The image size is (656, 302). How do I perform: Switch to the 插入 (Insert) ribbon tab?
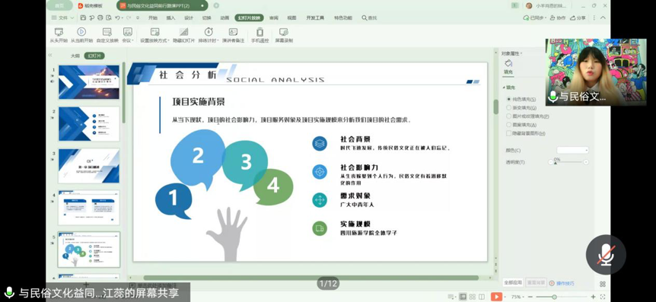pos(170,18)
